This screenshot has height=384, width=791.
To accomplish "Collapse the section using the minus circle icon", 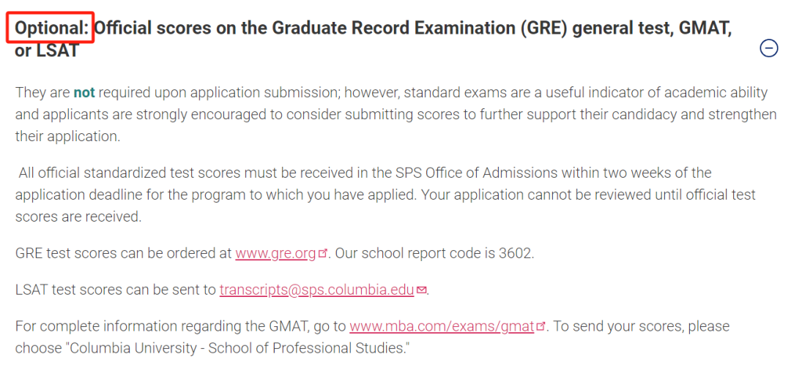I will click(768, 48).
